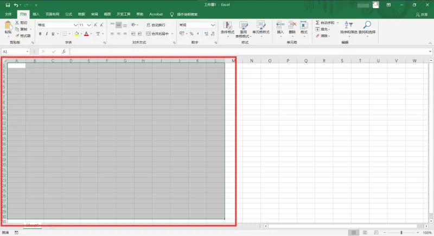Apply the yellow fill color bucket
The height and width of the screenshot is (236, 434).
coord(76,34)
